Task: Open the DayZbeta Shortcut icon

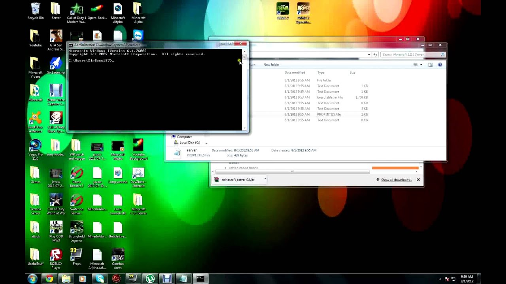Action: point(138,177)
